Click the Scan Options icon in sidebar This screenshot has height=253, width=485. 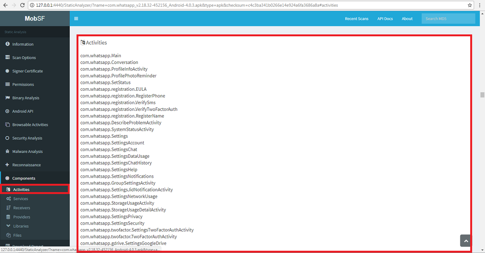point(7,57)
